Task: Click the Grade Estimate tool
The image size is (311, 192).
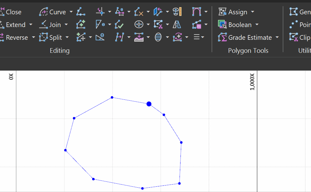Action: (245, 37)
